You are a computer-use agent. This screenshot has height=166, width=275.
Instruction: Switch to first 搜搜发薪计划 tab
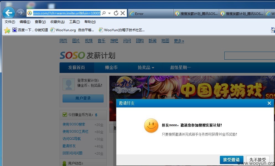[196, 14]
